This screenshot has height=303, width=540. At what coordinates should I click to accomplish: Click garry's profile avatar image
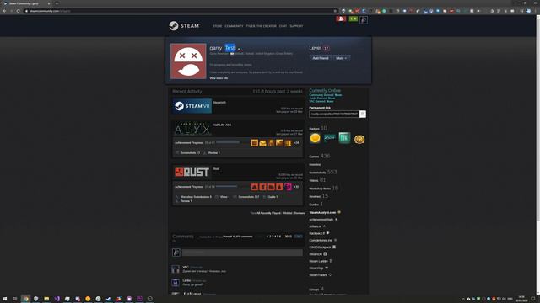click(188, 61)
